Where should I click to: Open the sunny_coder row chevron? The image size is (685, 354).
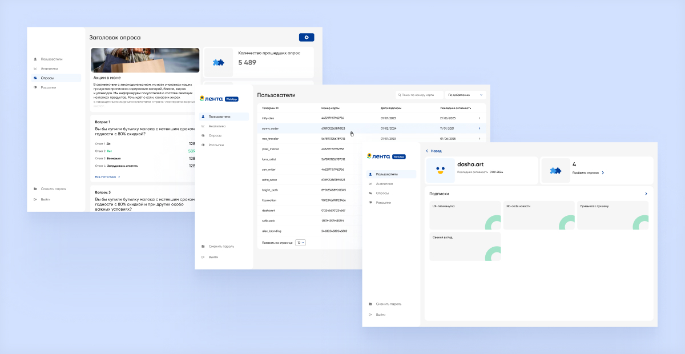pos(479,128)
